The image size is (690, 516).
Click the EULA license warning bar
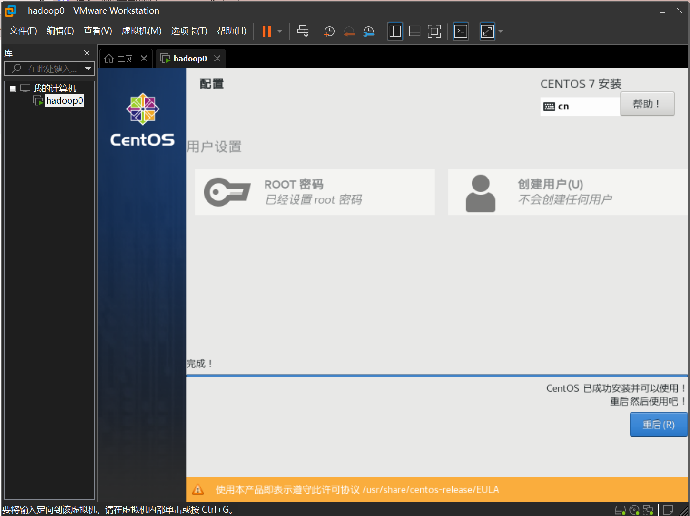[437, 489]
